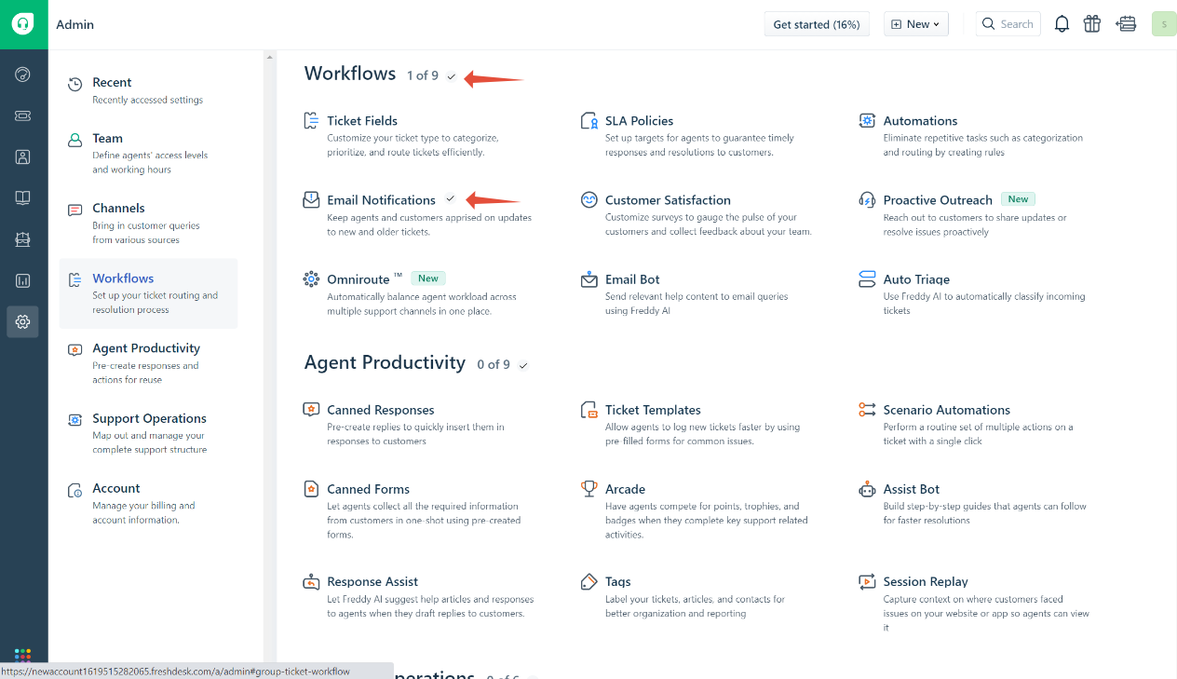Image resolution: width=1177 pixels, height=679 pixels.
Task: Click the Automations gear icon
Action: (x=867, y=121)
